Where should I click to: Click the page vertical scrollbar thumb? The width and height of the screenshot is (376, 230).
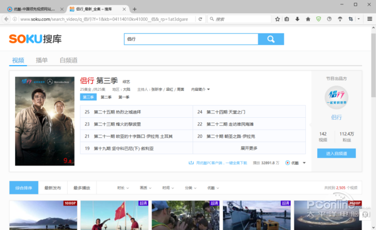click(x=373, y=65)
